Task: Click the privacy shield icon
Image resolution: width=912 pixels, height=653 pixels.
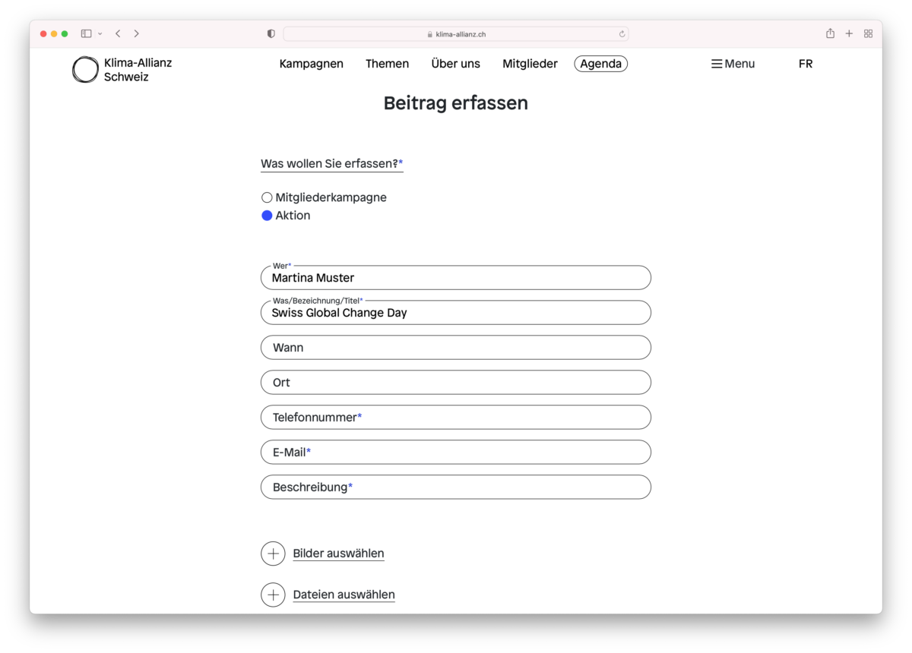Action: [271, 33]
